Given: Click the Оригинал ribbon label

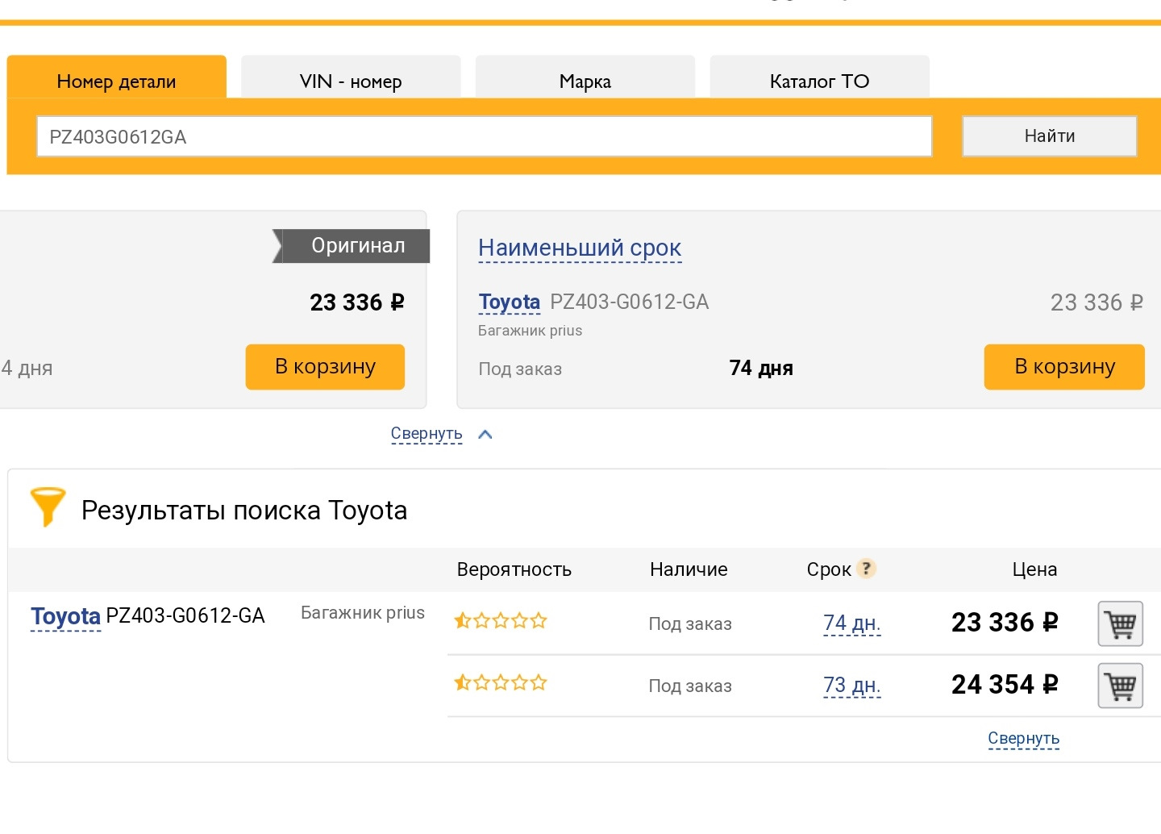Looking at the screenshot, I should click(x=352, y=246).
